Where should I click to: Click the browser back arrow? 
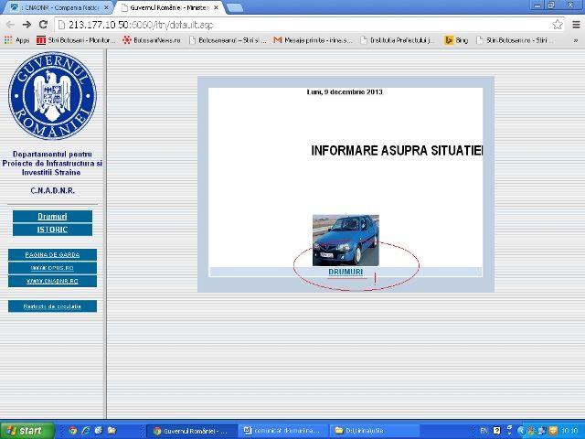(9, 25)
